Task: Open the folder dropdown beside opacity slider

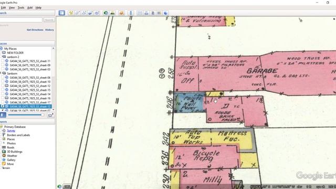Action: [x=50, y=115]
